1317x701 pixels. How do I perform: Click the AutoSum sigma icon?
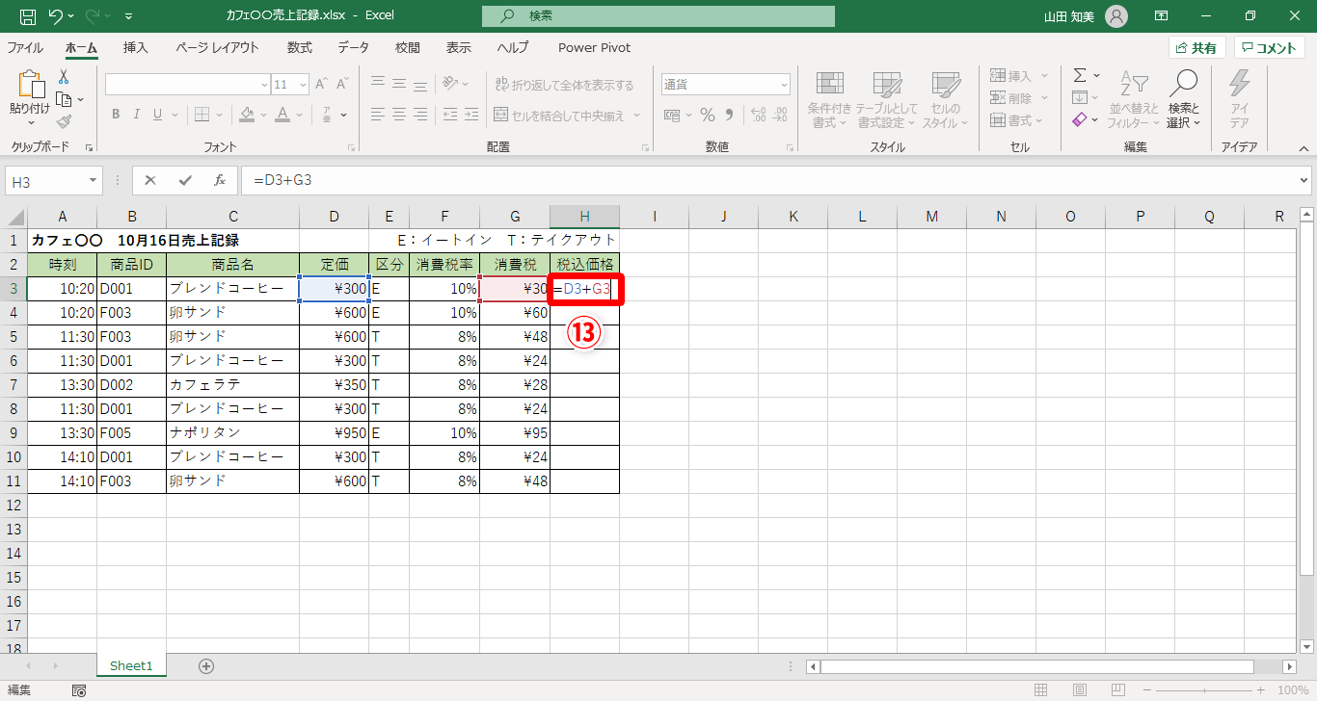coord(1080,75)
